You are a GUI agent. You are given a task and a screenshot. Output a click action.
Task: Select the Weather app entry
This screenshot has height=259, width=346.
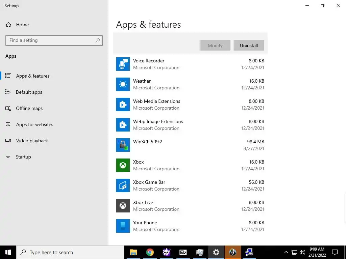[190, 84]
